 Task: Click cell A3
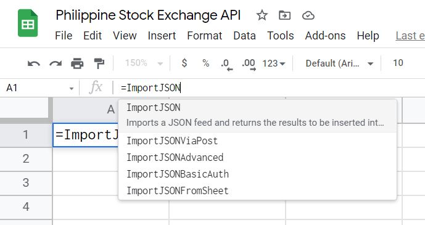click(x=86, y=183)
